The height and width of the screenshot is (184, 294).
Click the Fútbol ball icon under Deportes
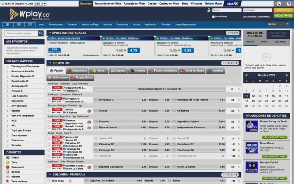coord(8,158)
